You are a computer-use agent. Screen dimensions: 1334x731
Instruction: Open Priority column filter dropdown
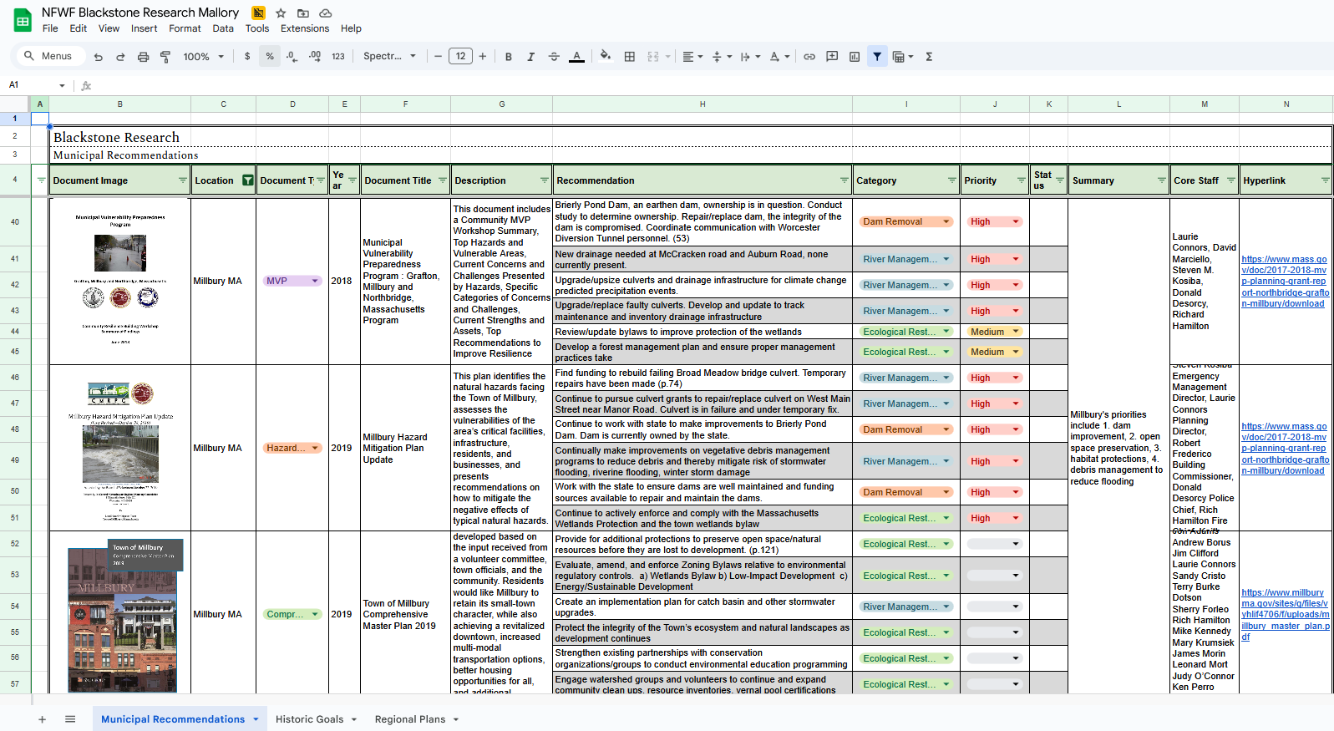click(1022, 180)
